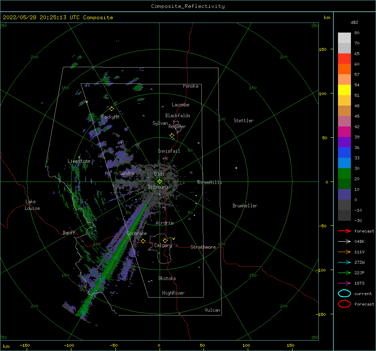The width and height of the screenshot is (376, 351).
Task: Click the Limestone label
Action: (79, 161)
